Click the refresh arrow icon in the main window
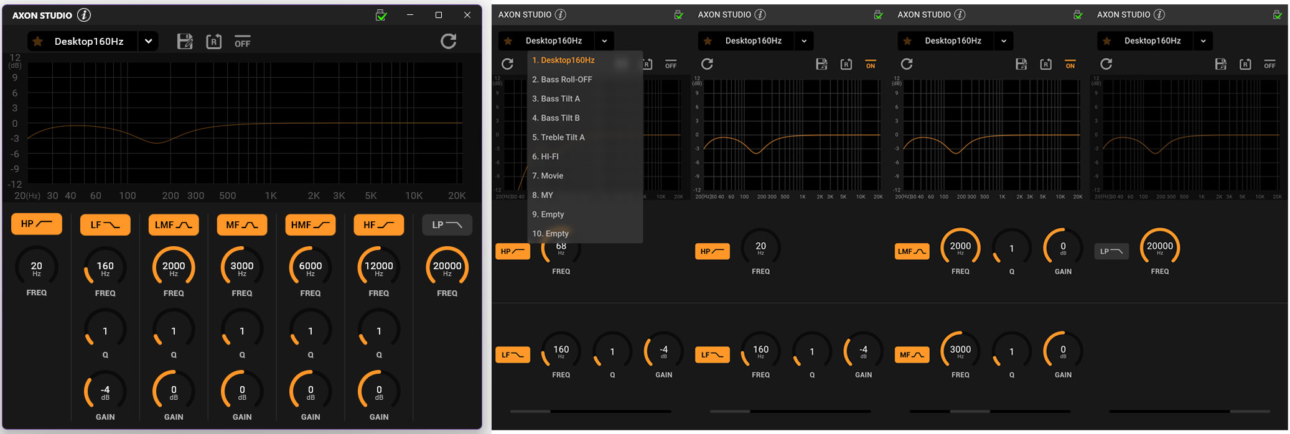Screen dimensions: 1290x434 click(449, 42)
